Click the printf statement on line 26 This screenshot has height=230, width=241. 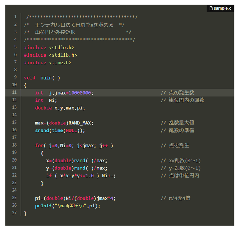coord(68,206)
